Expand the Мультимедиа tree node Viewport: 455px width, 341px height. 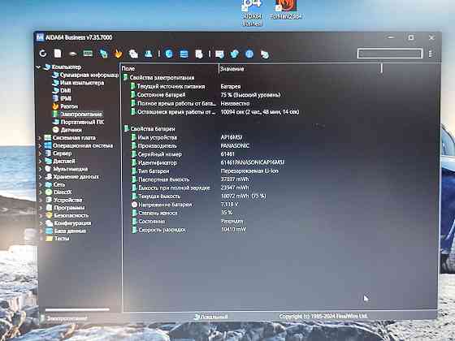pos(41,169)
